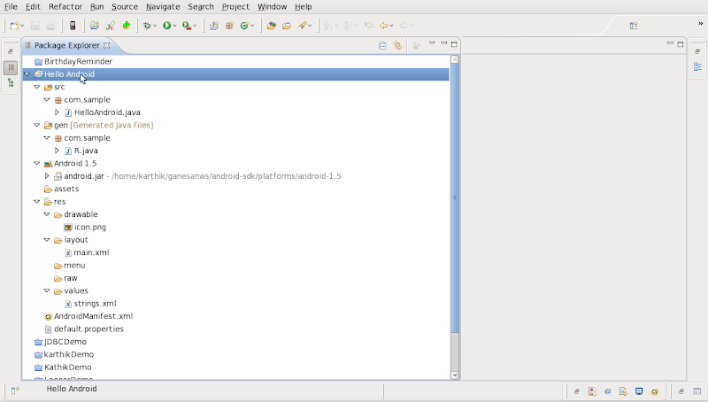
Task: Close the Package Explorer view
Action: click(107, 45)
